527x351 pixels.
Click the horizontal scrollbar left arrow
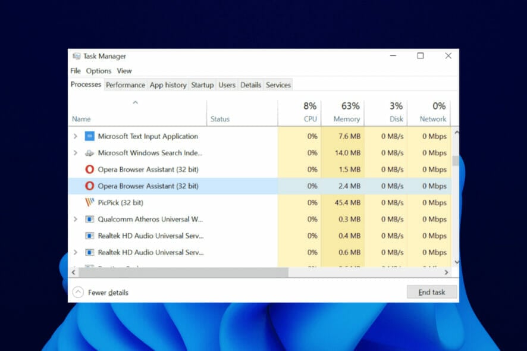pos(74,272)
